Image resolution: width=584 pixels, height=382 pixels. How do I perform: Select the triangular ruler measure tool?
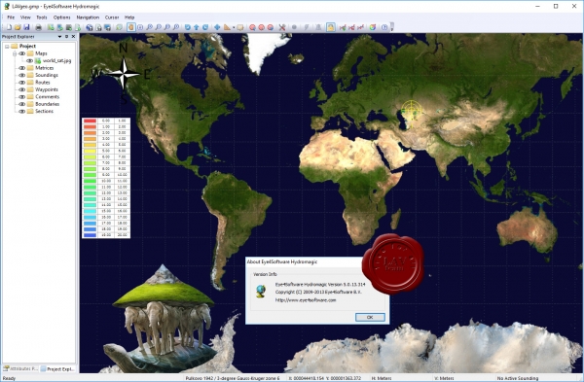(227, 27)
